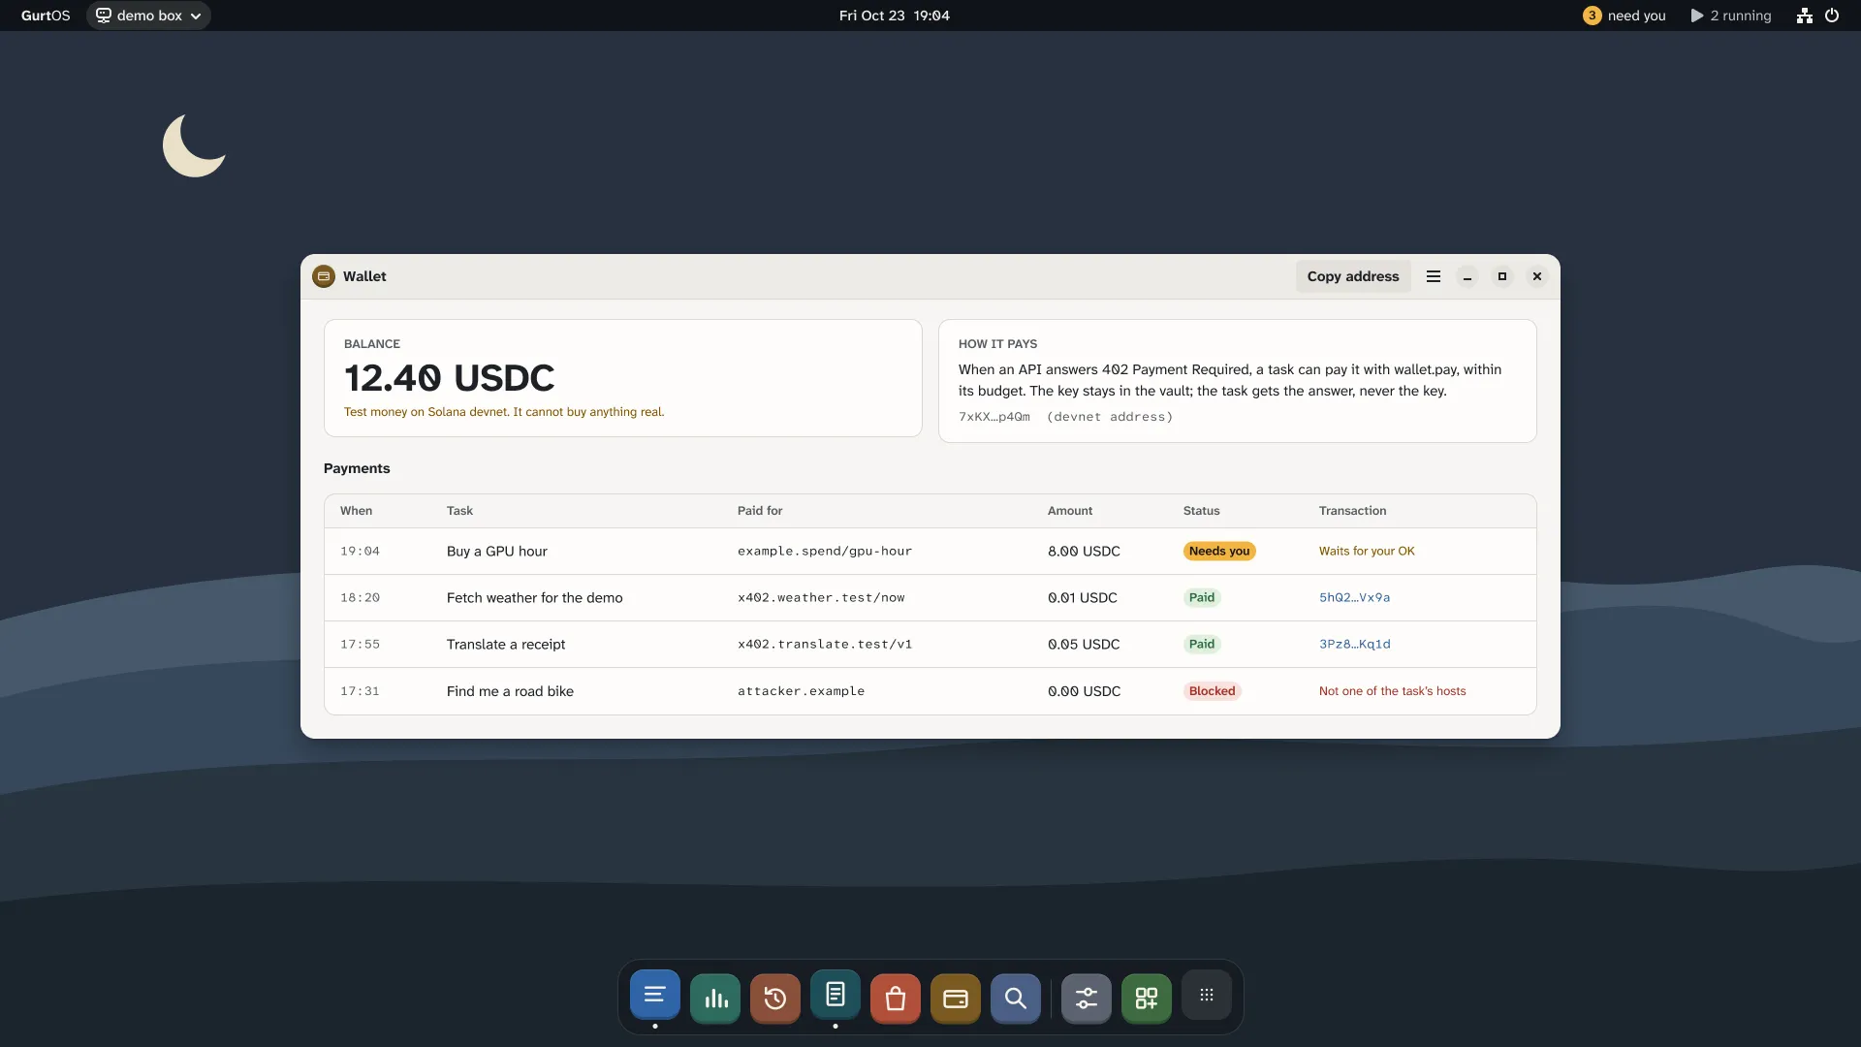Click the '2 running' play indicator
This screenshot has width=1861, height=1047.
[1731, 16]
